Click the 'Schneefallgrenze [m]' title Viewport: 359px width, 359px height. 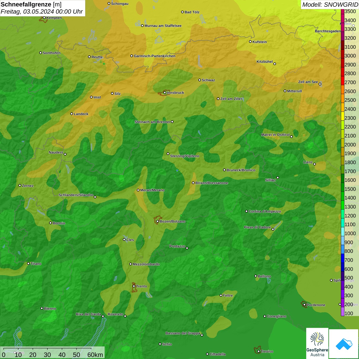[31, 4]
